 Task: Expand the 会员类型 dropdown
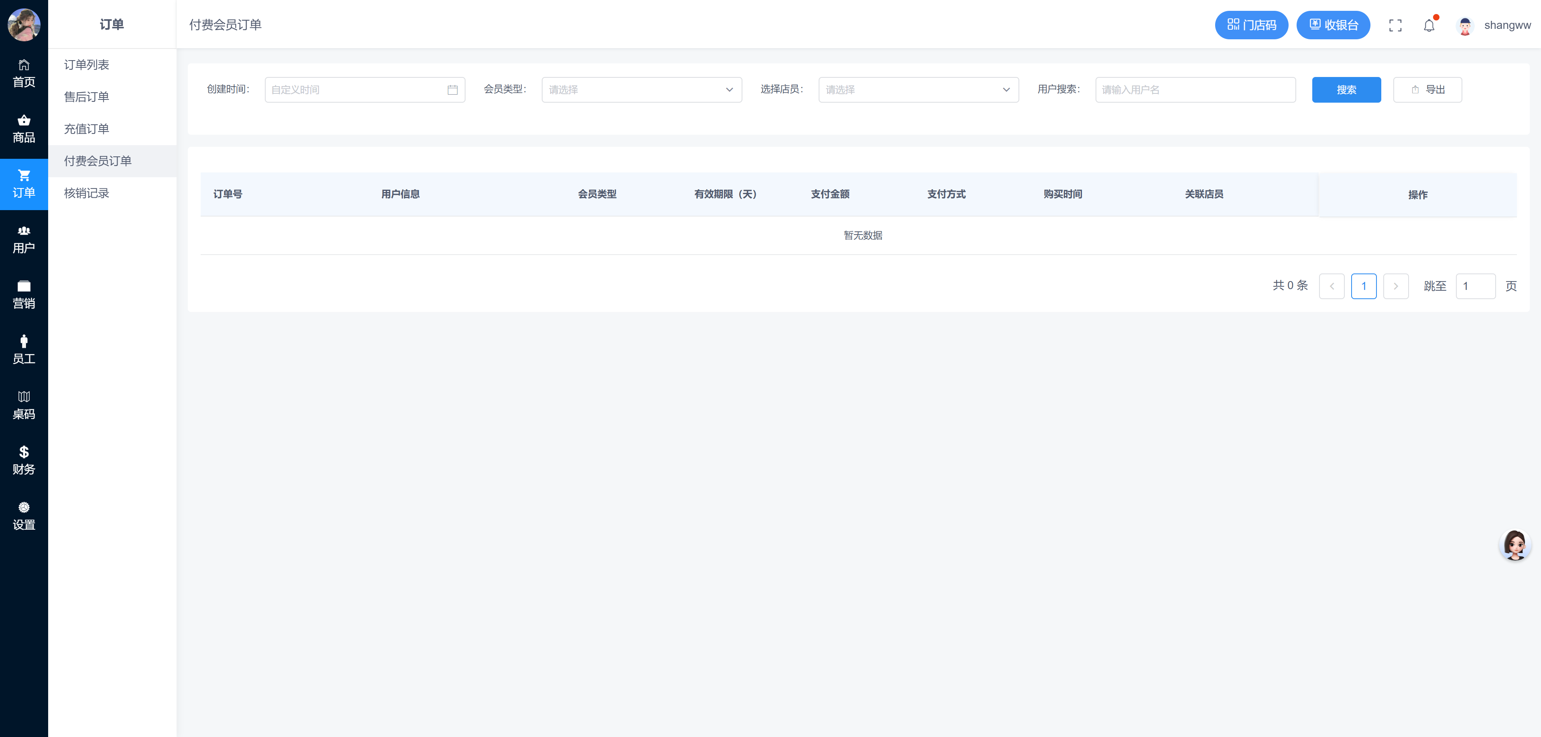641,90
